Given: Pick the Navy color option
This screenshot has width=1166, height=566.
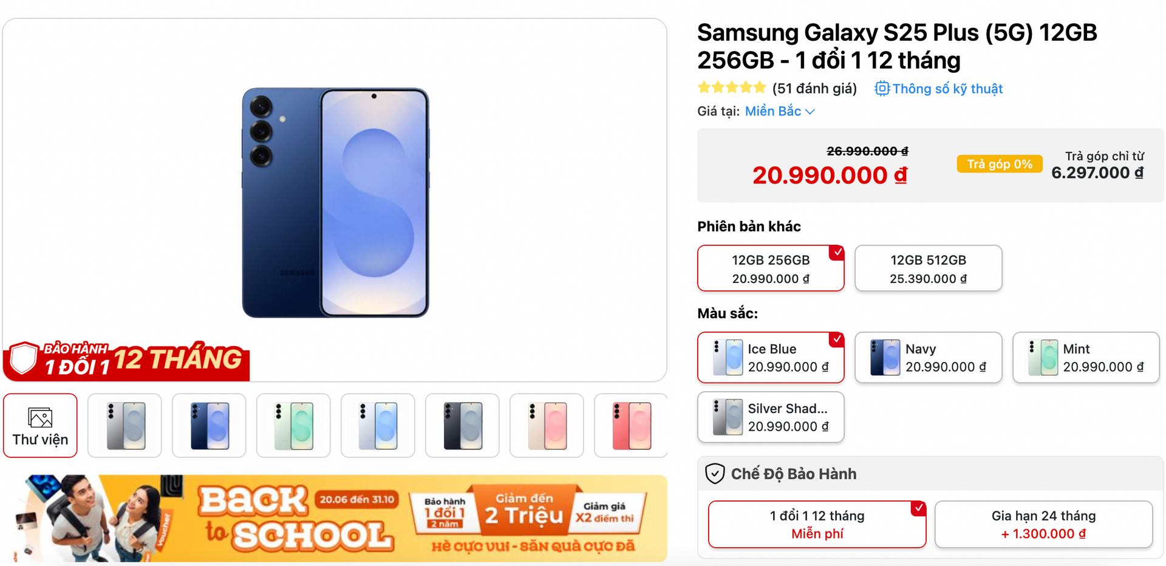Looking at the screenshot, I should pos(928,358).
